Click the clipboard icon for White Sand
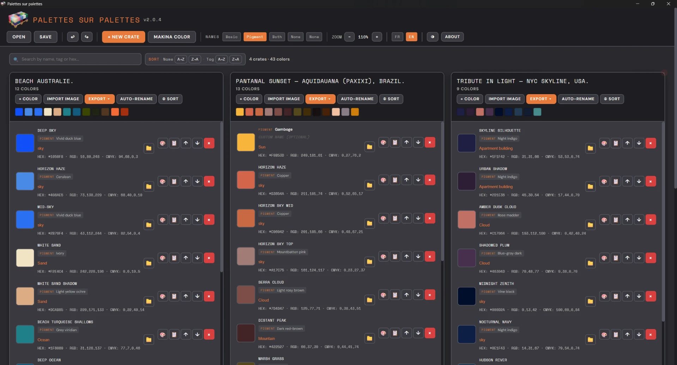The image size is (677, 365). [174, 258]
